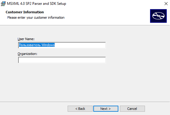
Task: Click into the Organization field
Action: [62, 60]
